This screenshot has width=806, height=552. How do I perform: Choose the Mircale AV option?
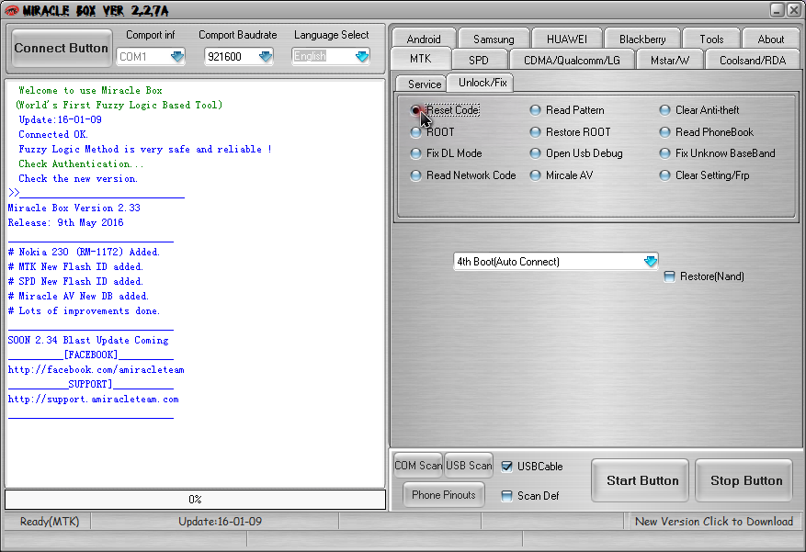pyautogui.click(x=562, y=175)
